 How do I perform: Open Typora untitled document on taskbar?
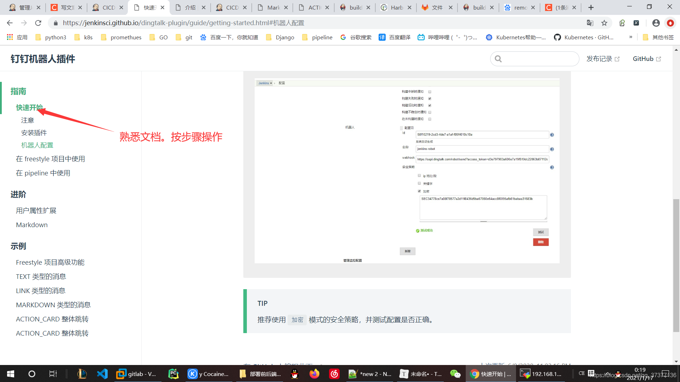421,374
